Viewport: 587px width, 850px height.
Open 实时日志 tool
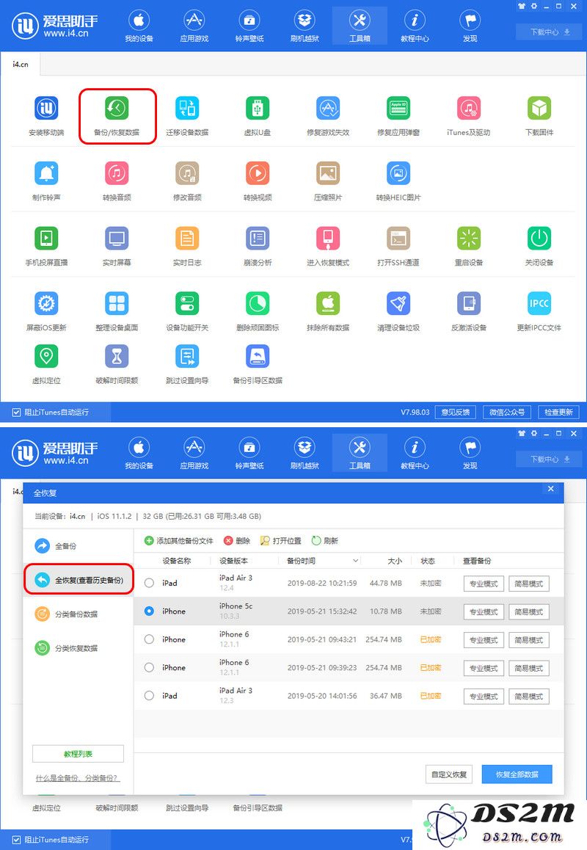click(x=187, y=239)
